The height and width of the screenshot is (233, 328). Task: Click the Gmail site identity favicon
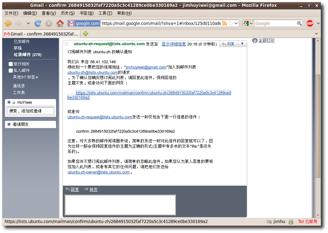(x=72, y=23)
